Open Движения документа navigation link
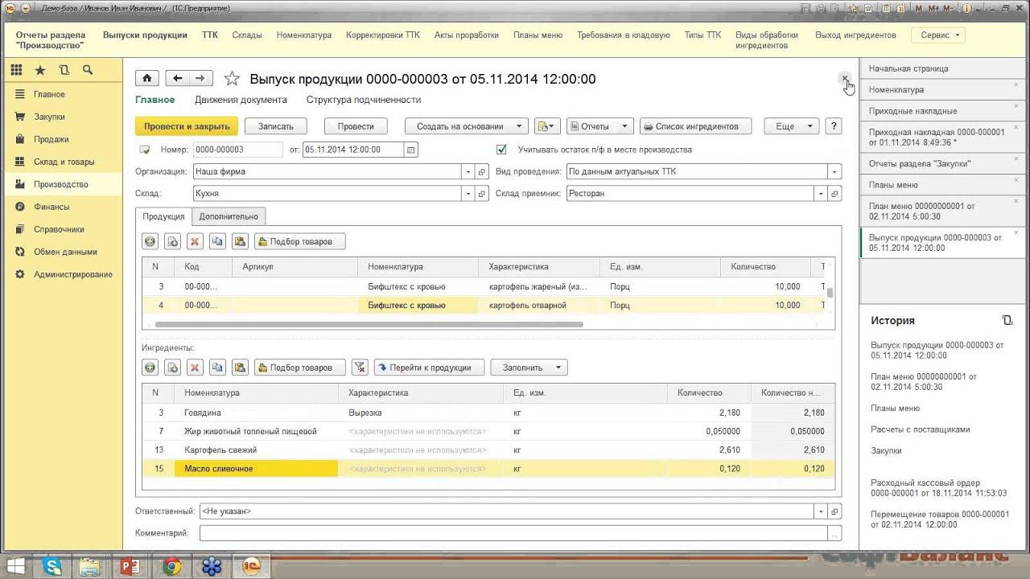 pos(241,100)
